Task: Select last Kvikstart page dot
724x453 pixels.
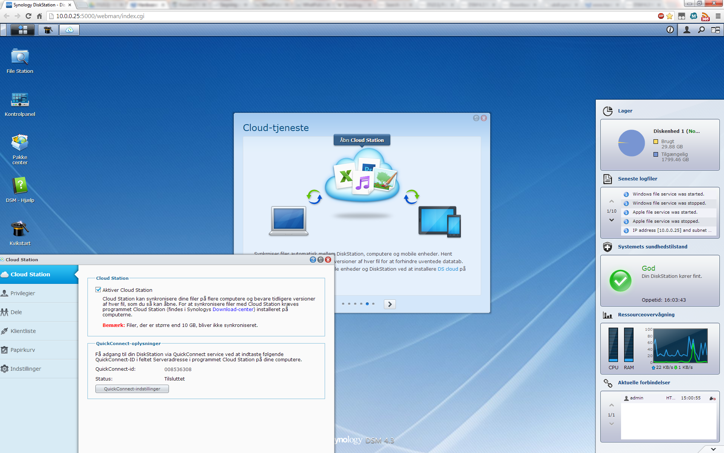Action: pos(373,304)
